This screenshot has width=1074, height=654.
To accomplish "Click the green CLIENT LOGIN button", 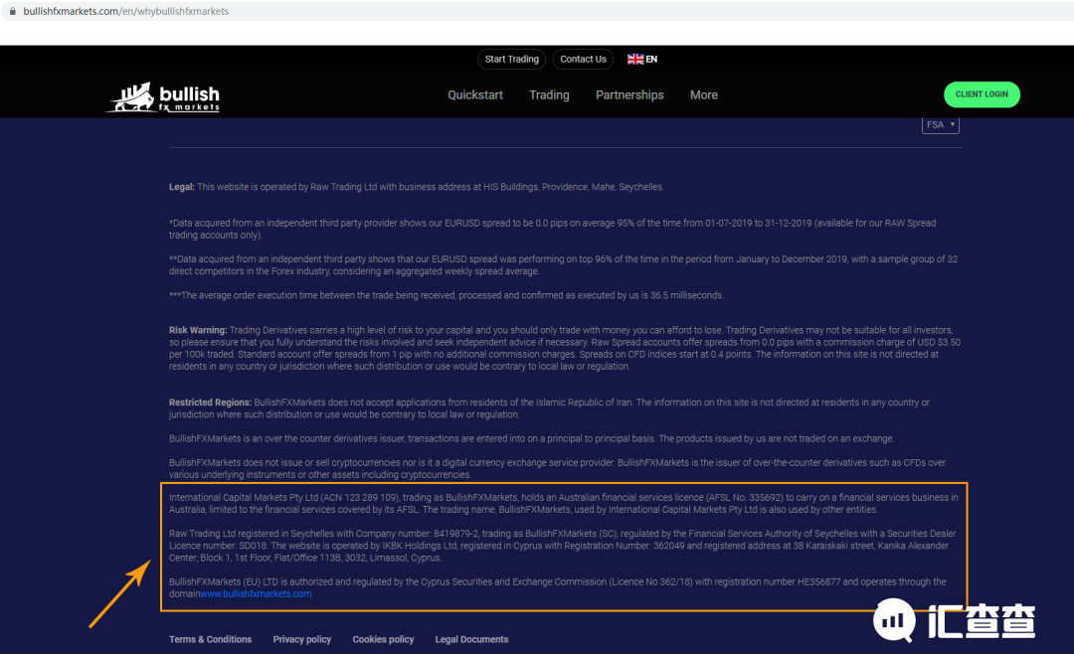I will (x=982, y=94).
